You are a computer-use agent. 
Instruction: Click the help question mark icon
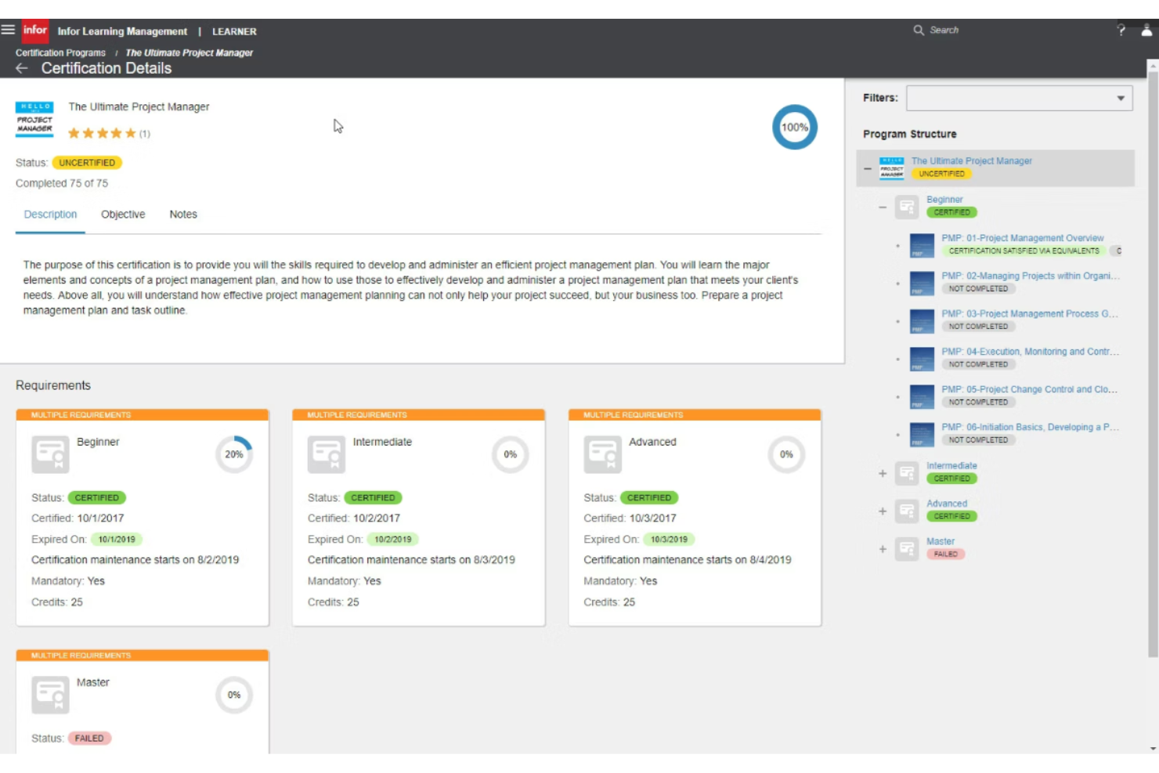[x=1120, y=30]
